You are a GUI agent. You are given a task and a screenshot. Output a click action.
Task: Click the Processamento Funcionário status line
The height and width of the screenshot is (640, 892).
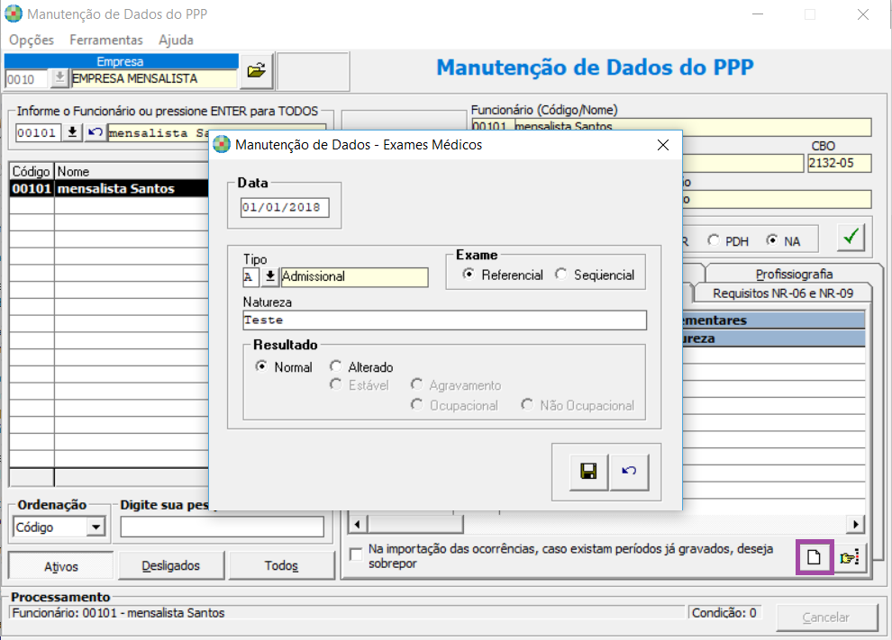pyautogui.click(x=347, y=613)
